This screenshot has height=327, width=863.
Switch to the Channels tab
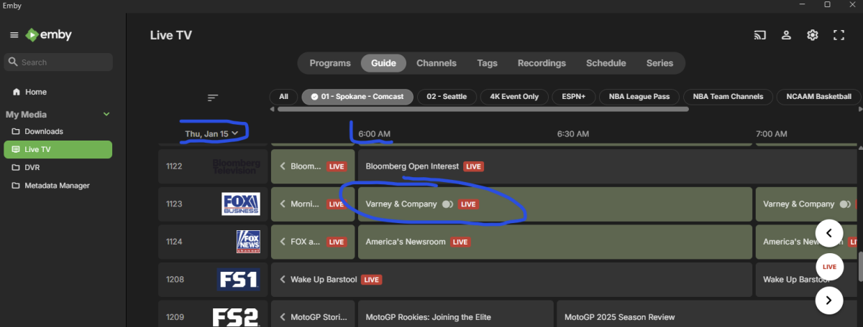[436, 63]
